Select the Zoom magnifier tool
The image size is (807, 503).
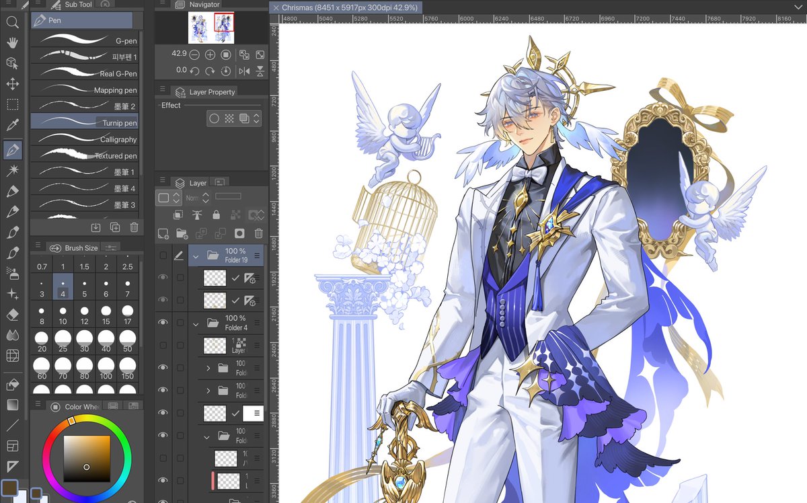(x=12, y=22)
